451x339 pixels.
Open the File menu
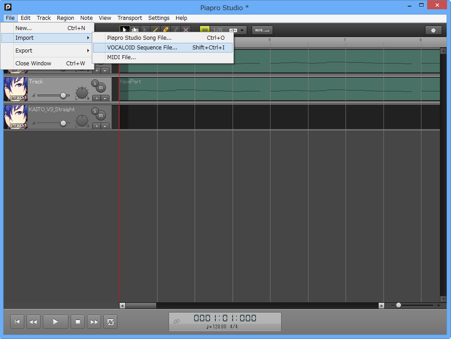(x=10, y=18)
